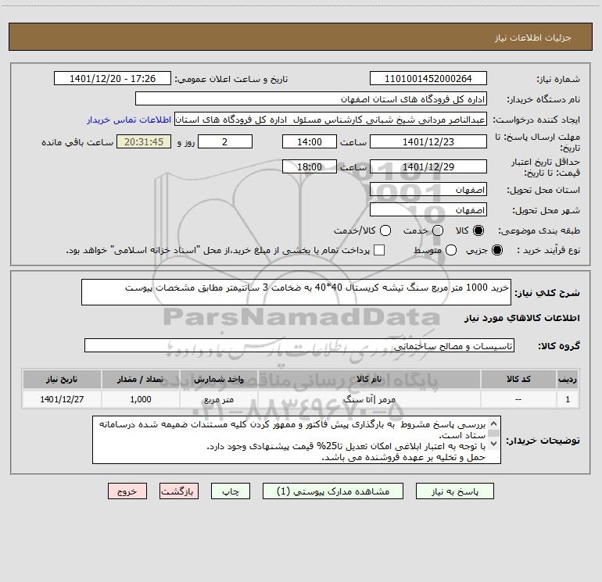Click the ردیف column header
This screenshot has height=582, width=602.
pos(568,379)
